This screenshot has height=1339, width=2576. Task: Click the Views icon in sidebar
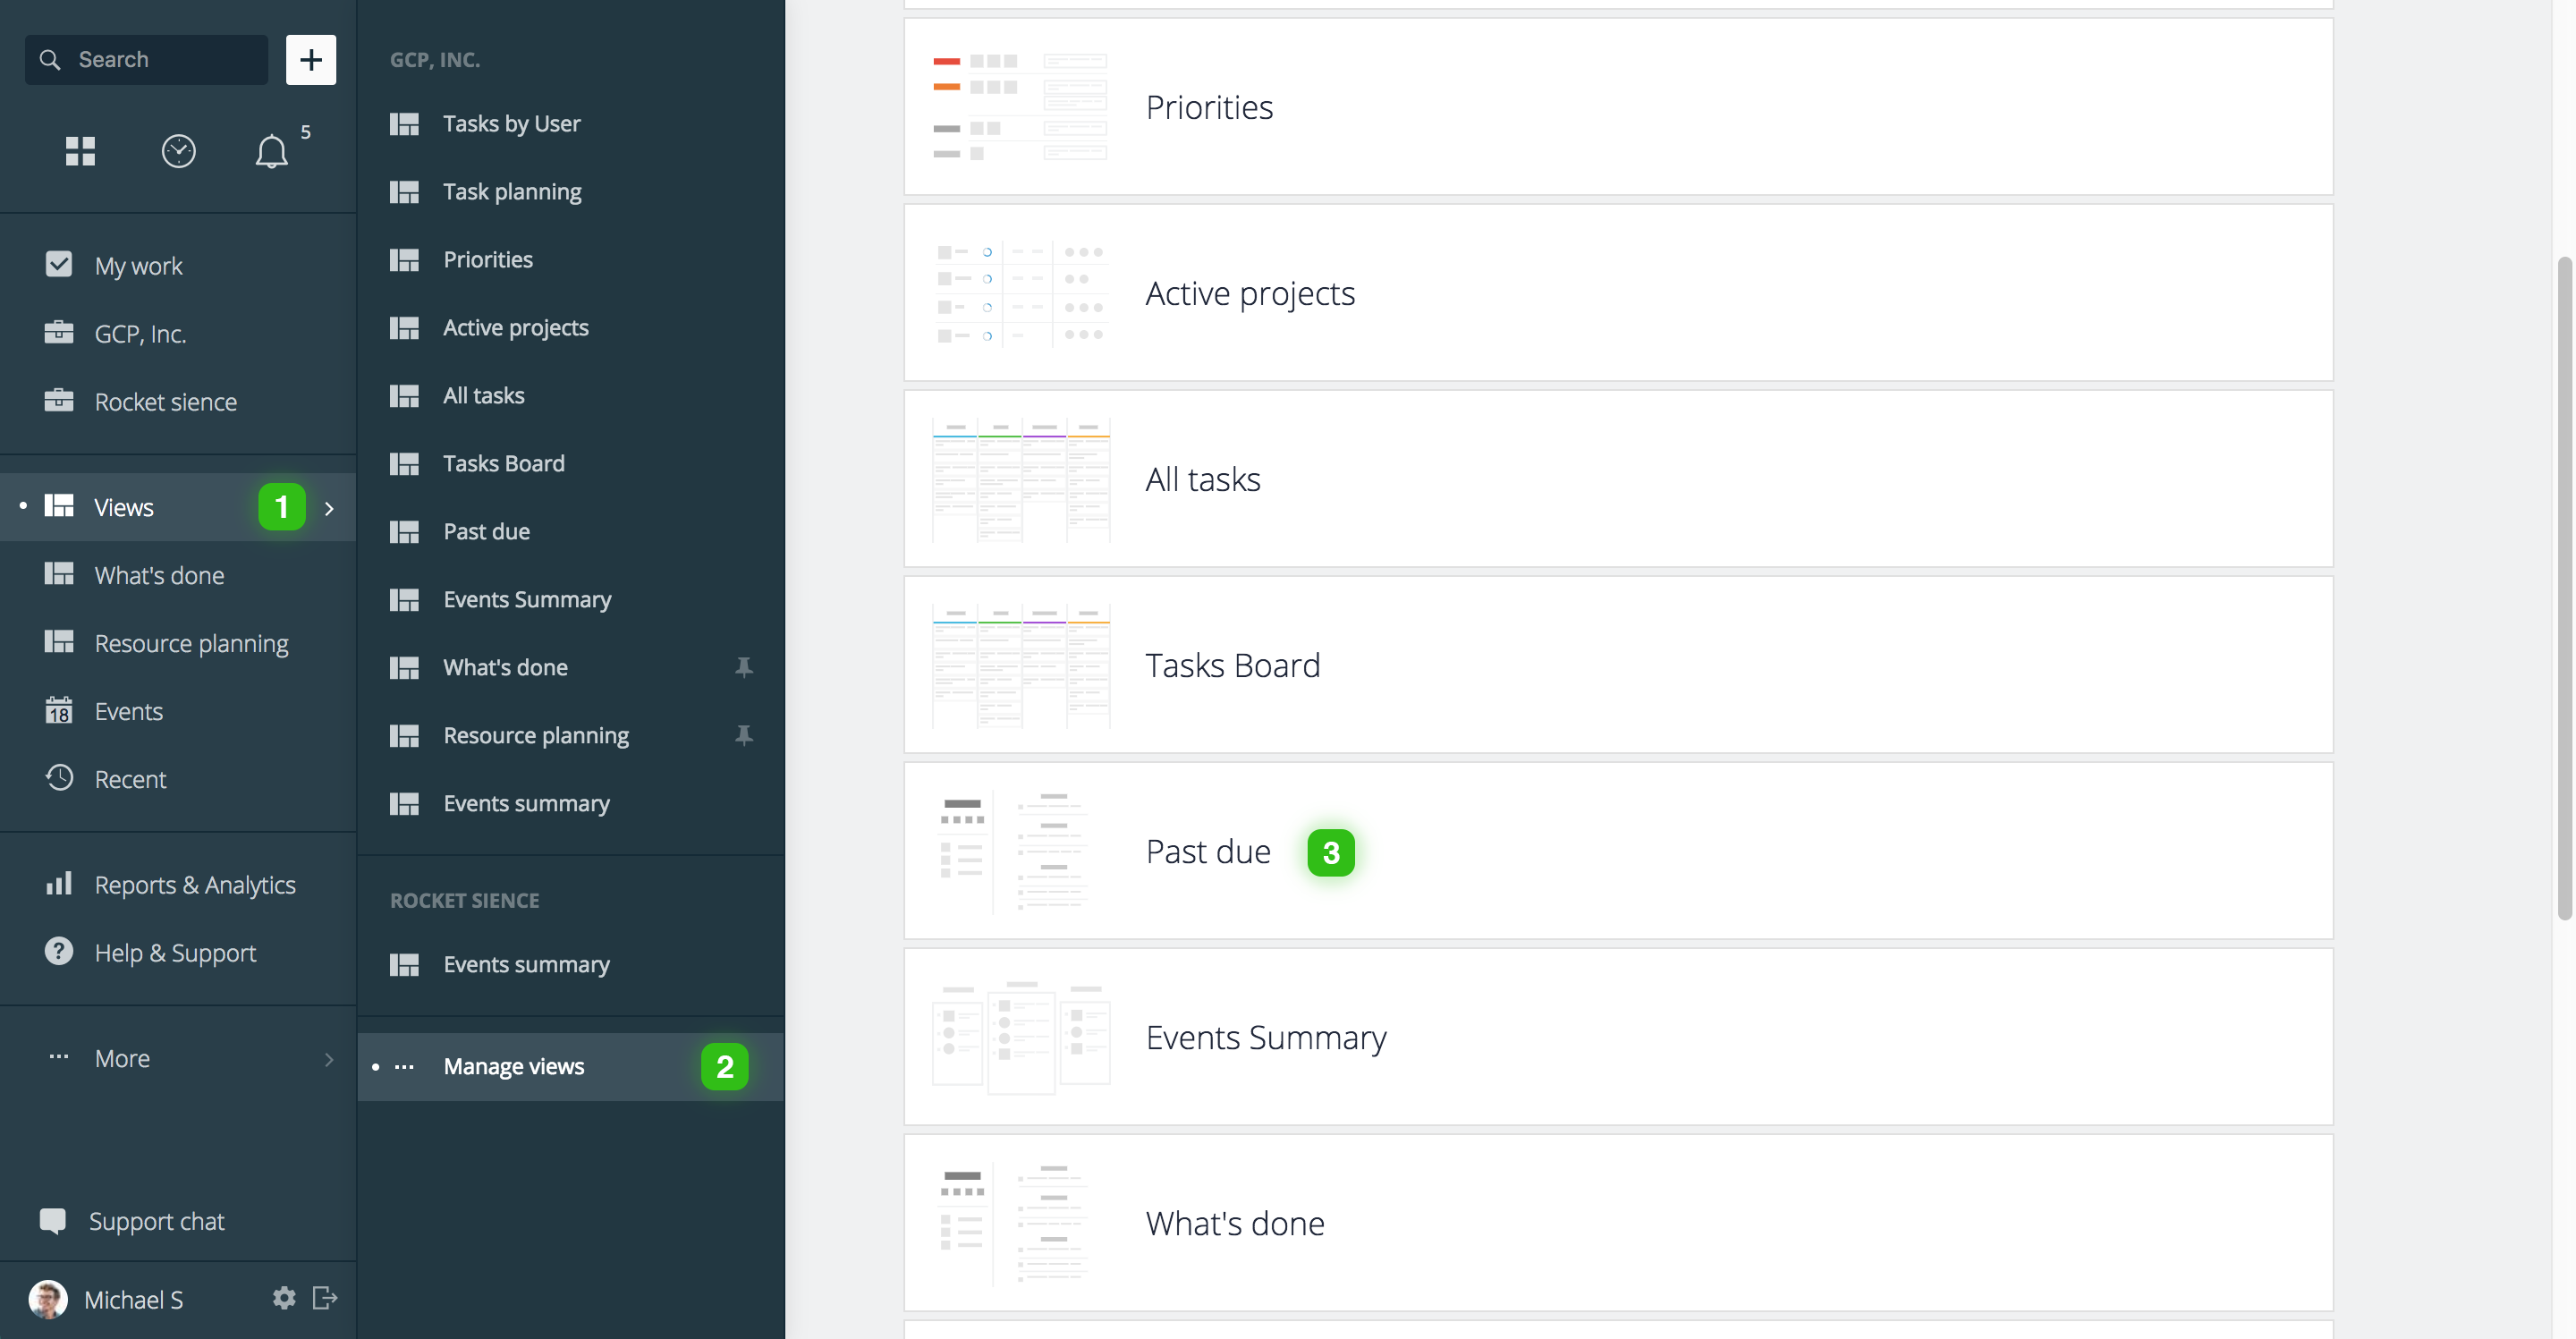(59, 506)
